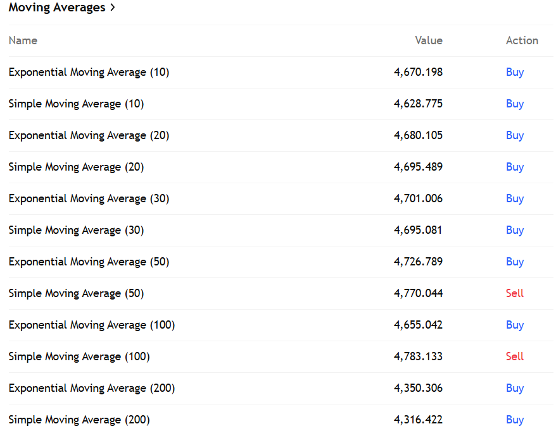Select the Action column header
556x431 pixels.
pos(522,40)
